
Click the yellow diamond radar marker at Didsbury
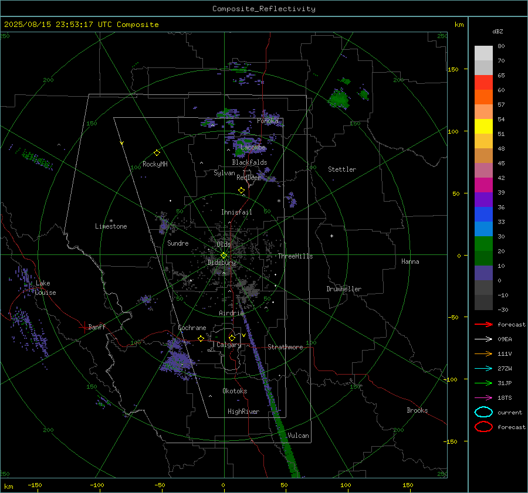[224, 256]
